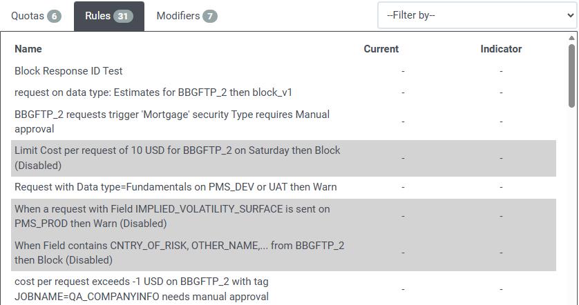Click the Quotas count badge 6
Viewport: 579px width, 305px height.
tap(54, 16)
